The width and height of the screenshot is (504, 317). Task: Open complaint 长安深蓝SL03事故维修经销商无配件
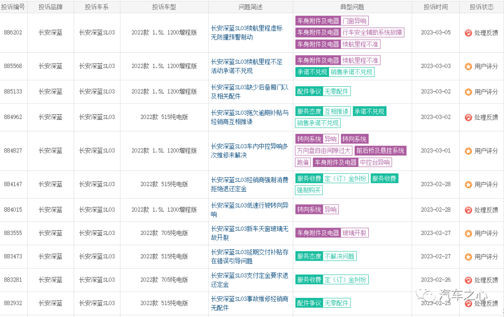[x=250, y=303]
